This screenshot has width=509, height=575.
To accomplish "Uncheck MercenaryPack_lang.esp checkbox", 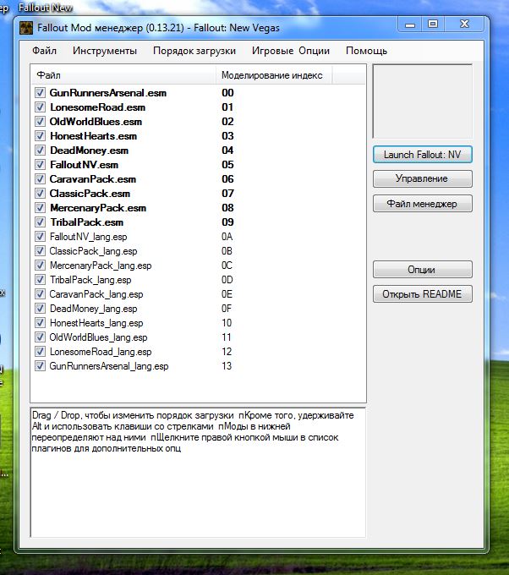I will click(40, 266).
